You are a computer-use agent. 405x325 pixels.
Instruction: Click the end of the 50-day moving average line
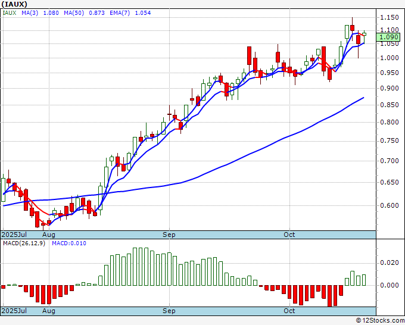pos(364,98)
